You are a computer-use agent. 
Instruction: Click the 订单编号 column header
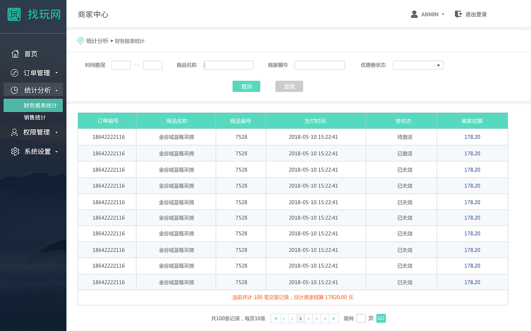point(108,121)
